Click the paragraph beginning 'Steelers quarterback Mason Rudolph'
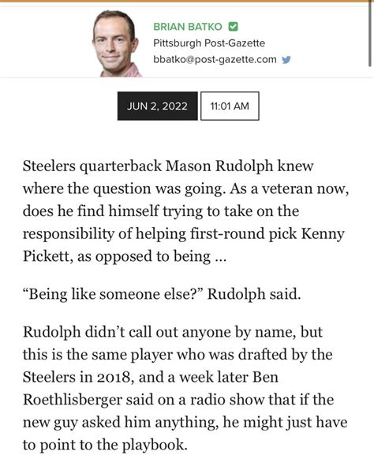 [x=185, y=211]
